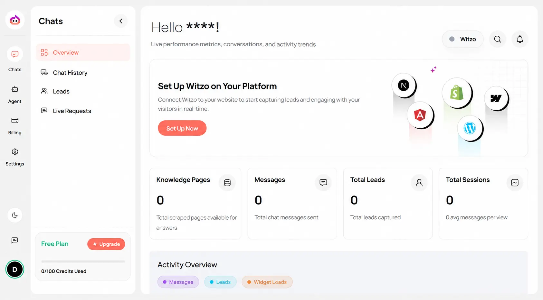This screenshot has height=300, width=543.
Task: Click the Chat History icon
Action: (44, 72)
